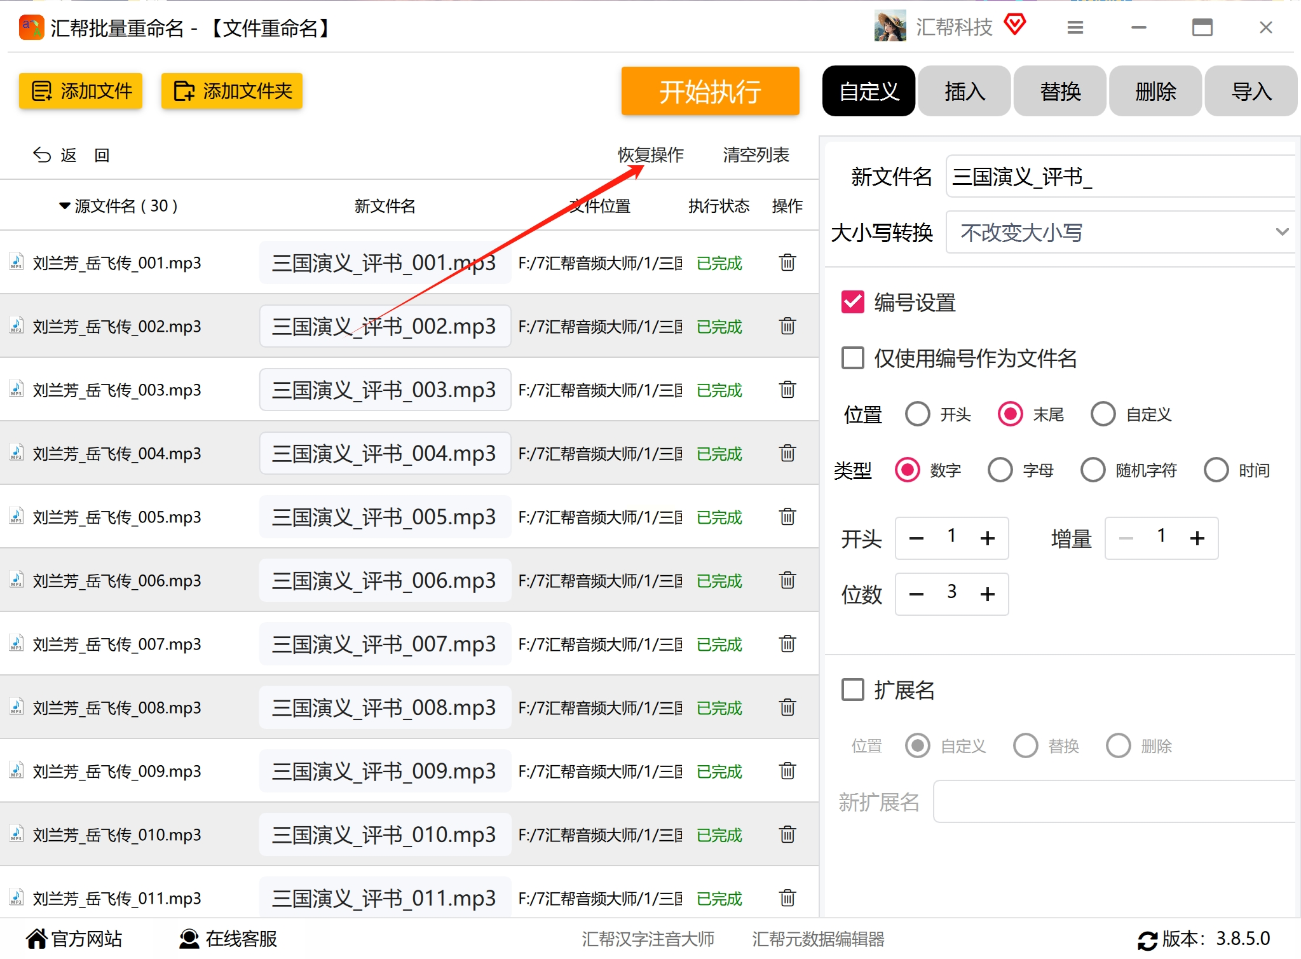
Task: Click the red VIP diamond icon
Action: coord(1015,25)
